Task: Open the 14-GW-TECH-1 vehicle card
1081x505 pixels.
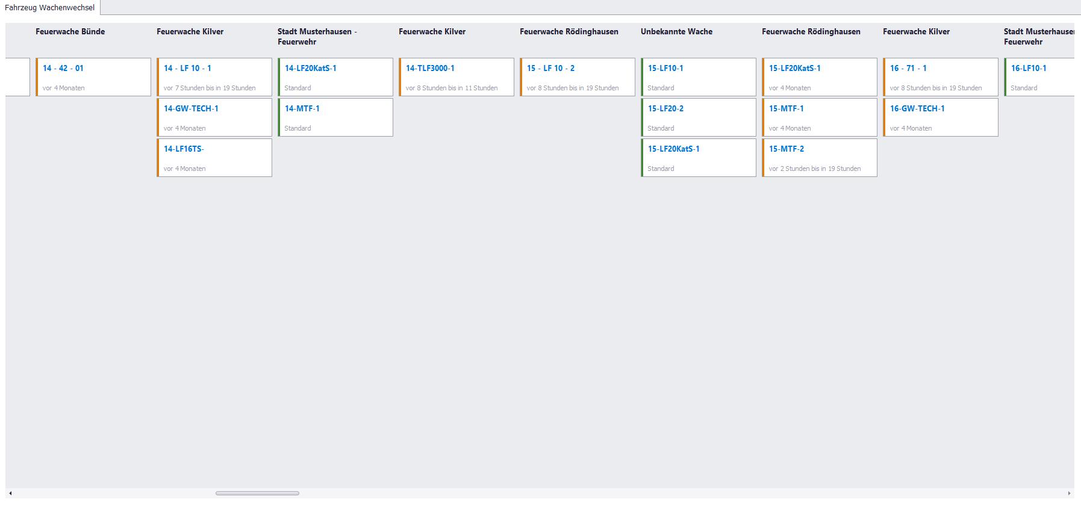Action: tap(214, 117)
